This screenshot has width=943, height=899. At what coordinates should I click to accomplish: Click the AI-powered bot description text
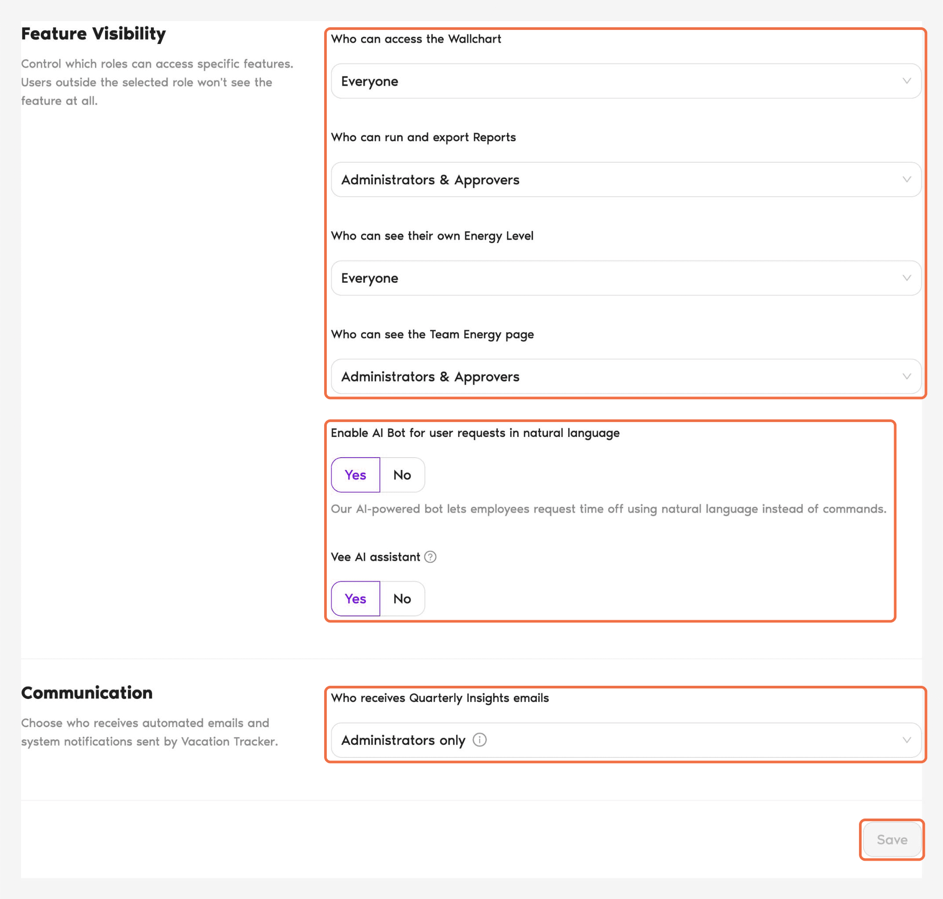pyautogui.click(x=608, y=509)
